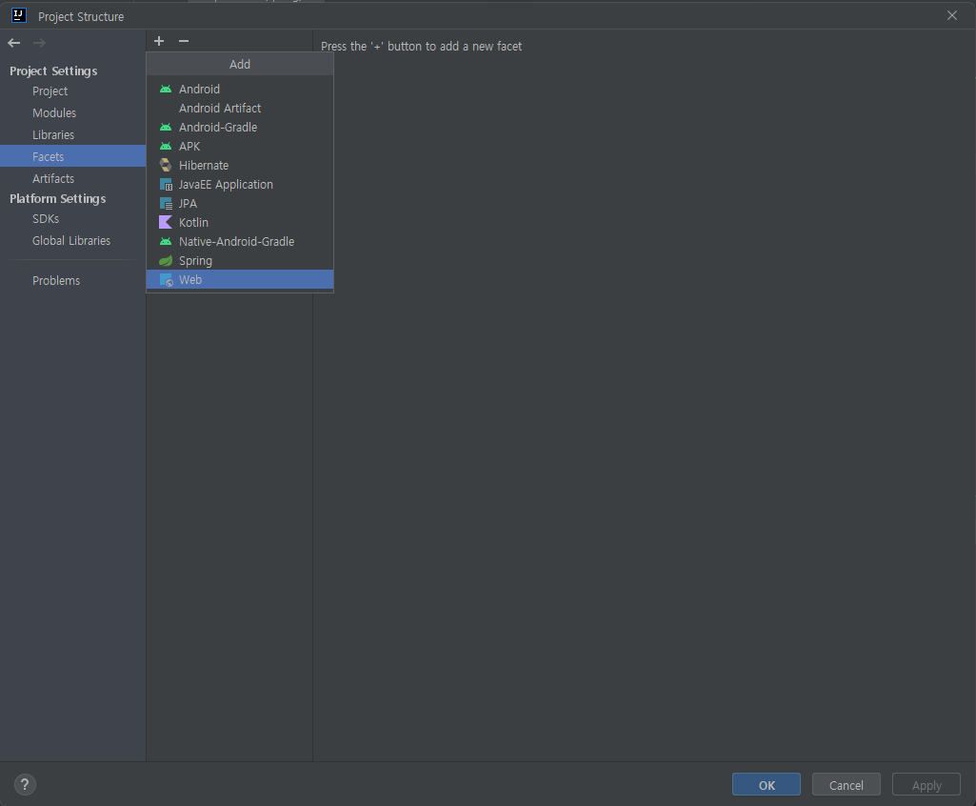Click the Web facet icon
Viewport: 976px width, 806px height.
[166, 280]
